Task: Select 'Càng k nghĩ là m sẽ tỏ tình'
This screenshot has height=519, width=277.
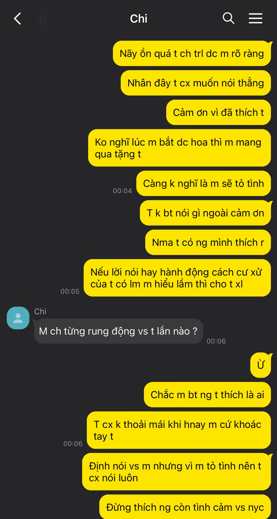Action: click(x=203, y=183)
